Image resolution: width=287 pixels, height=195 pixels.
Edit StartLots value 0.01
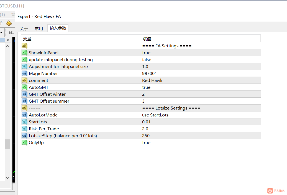[x=201, y=122]
